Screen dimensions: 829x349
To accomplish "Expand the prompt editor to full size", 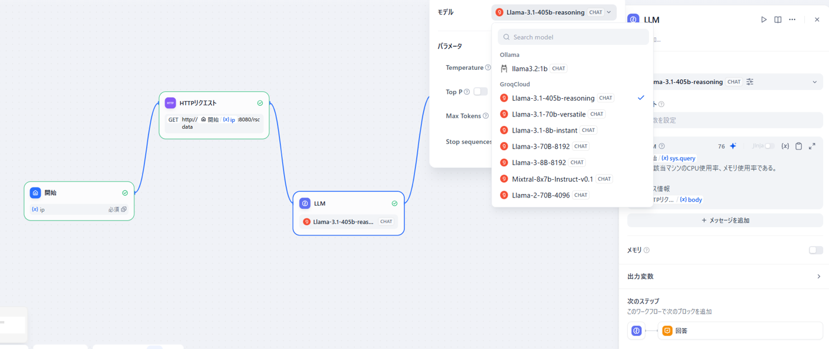I will (x=812, y=146).
